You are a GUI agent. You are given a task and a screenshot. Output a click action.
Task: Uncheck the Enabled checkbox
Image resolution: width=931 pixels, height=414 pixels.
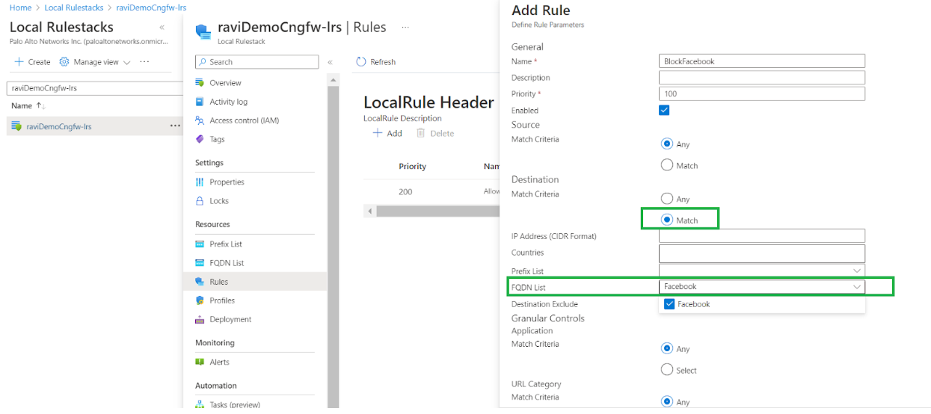pos(664,110)
